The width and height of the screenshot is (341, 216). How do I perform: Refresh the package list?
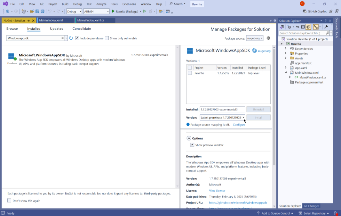(71, 38)
